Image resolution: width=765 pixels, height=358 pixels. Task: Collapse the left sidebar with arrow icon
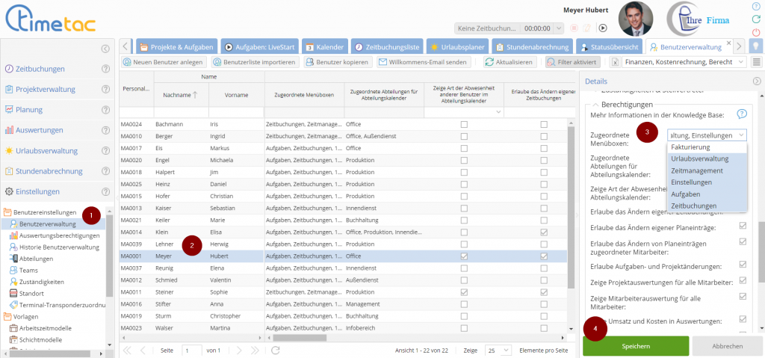105,49
